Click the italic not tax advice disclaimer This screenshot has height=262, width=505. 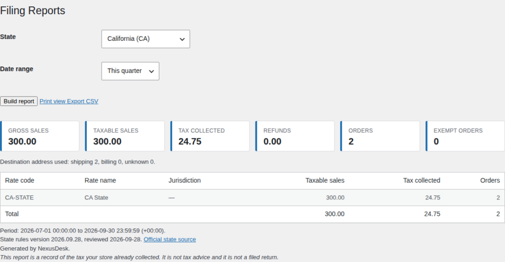[139, 258]
